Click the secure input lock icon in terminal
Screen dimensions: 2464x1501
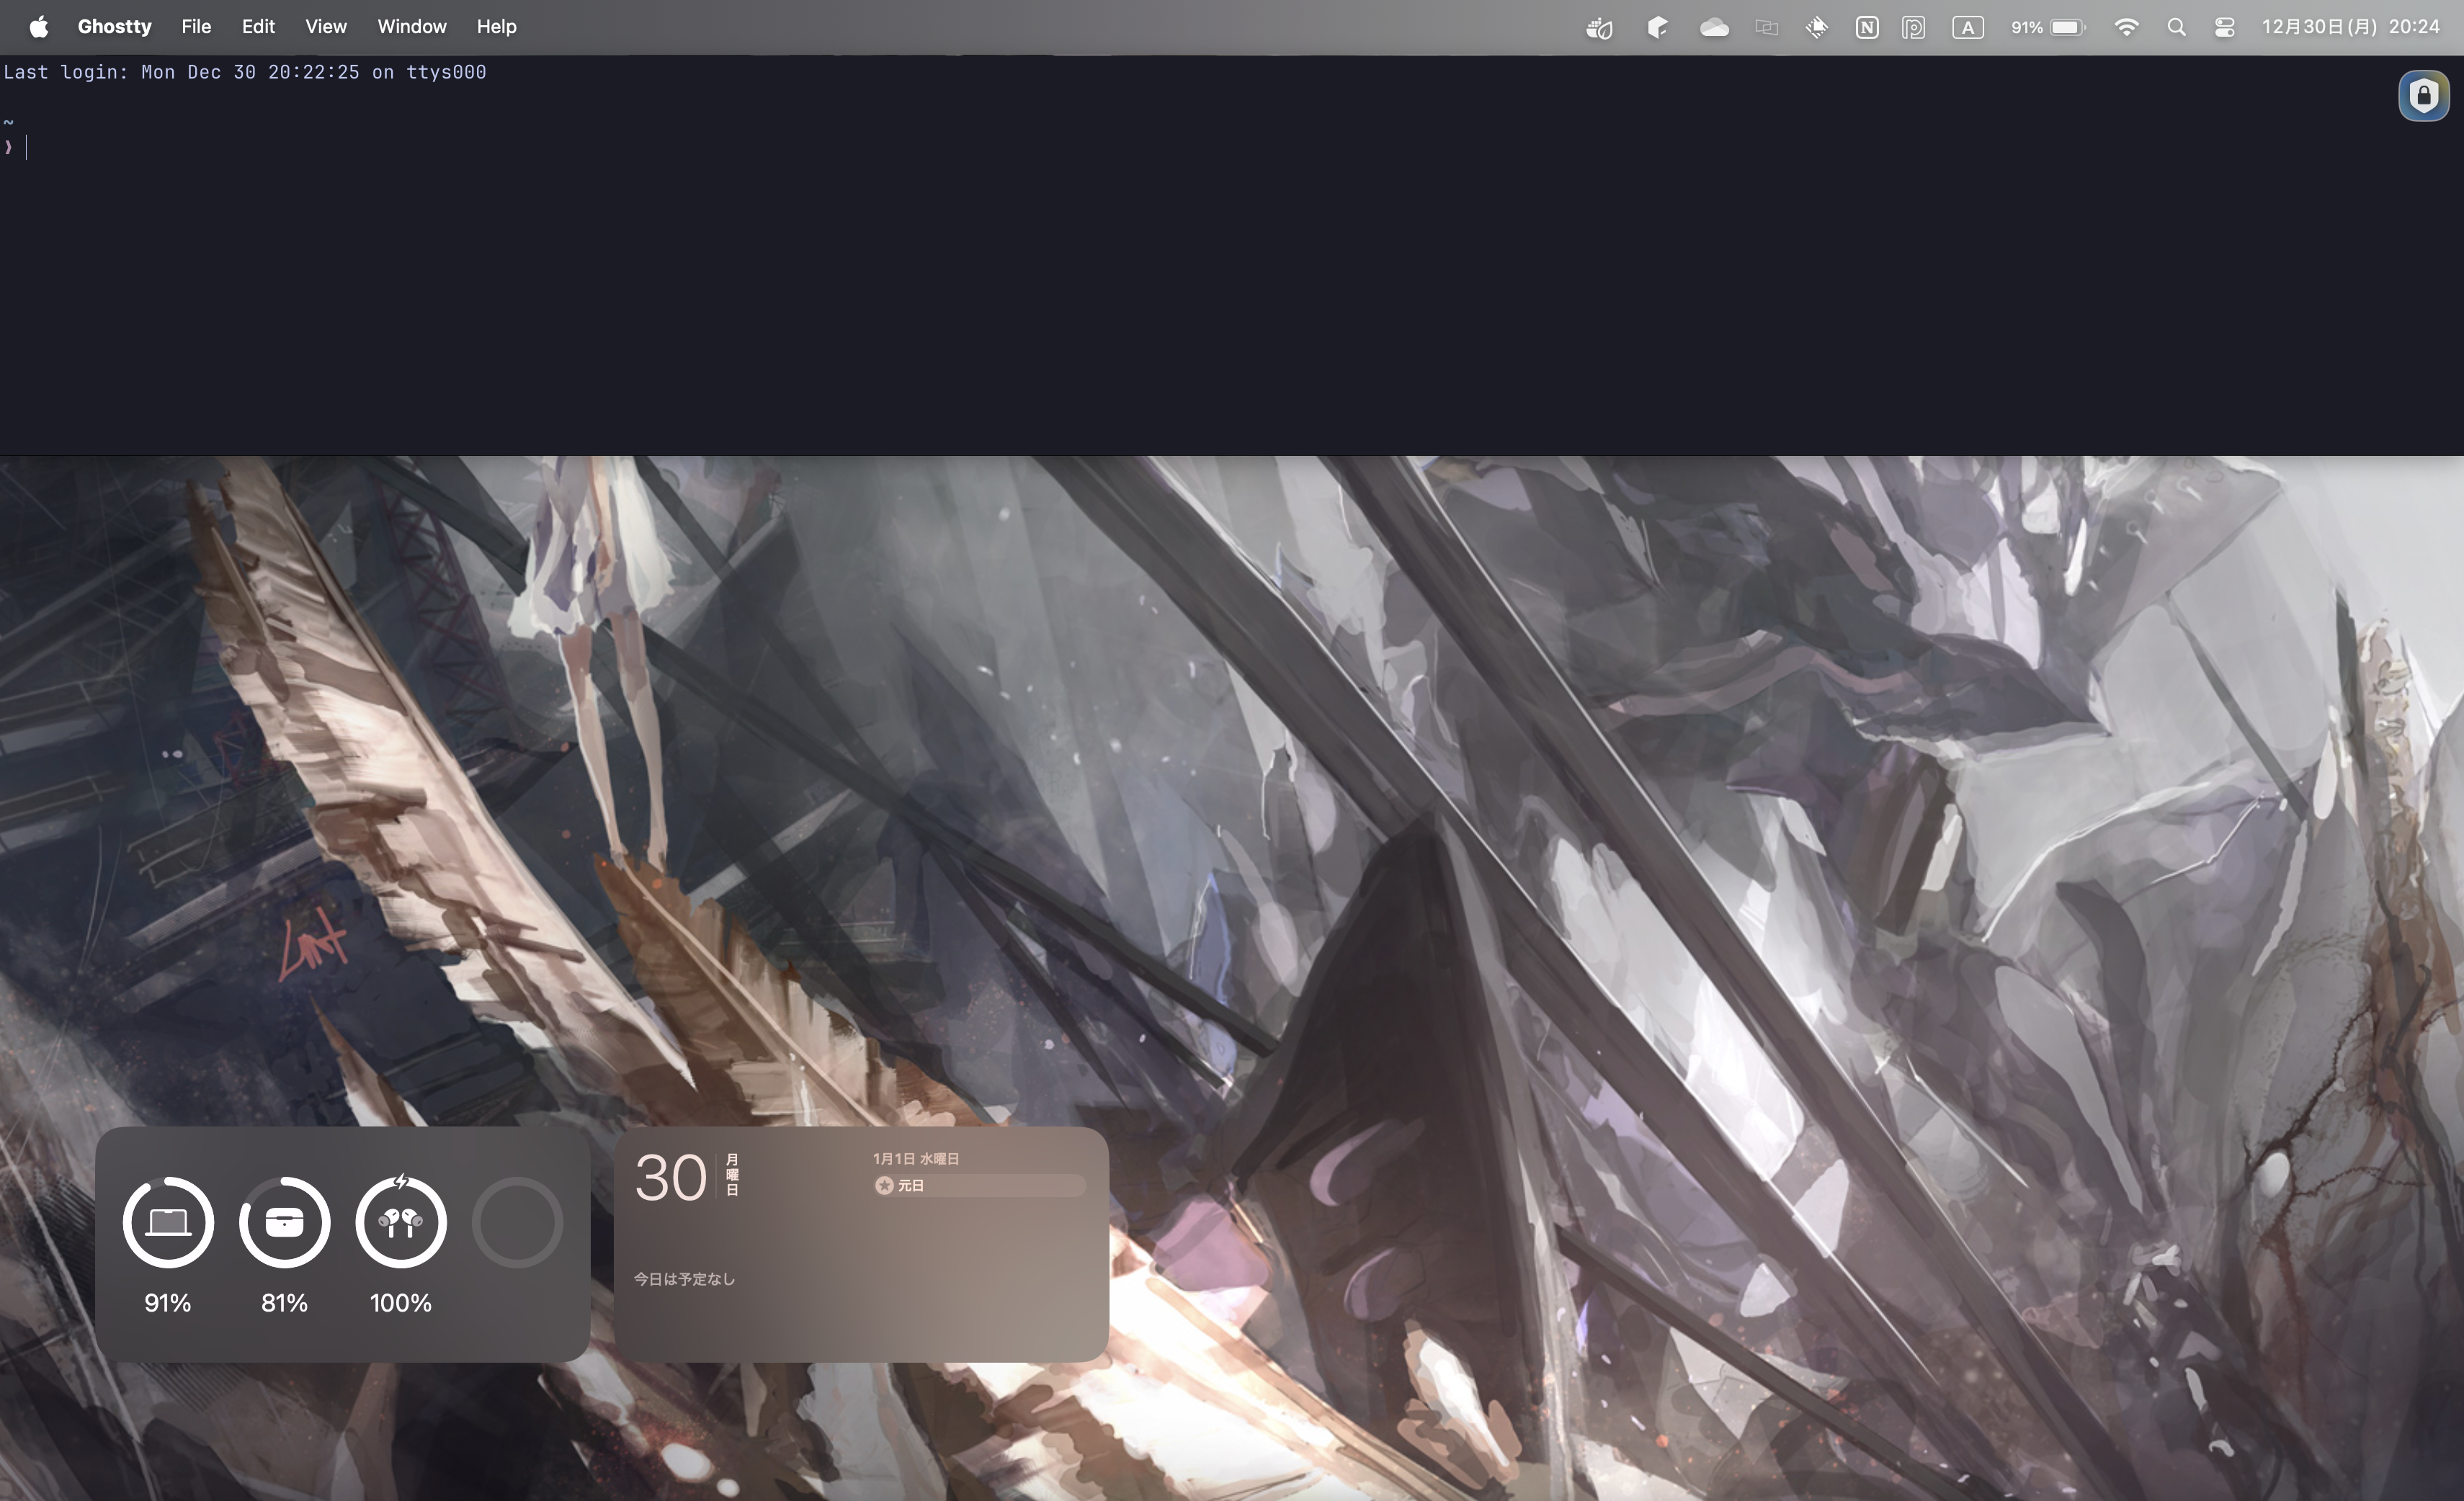tap(2423, 96)
